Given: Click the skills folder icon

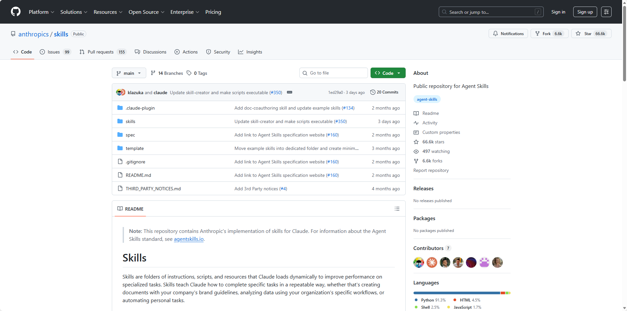Looking at the screenshot, I should 120,121.
